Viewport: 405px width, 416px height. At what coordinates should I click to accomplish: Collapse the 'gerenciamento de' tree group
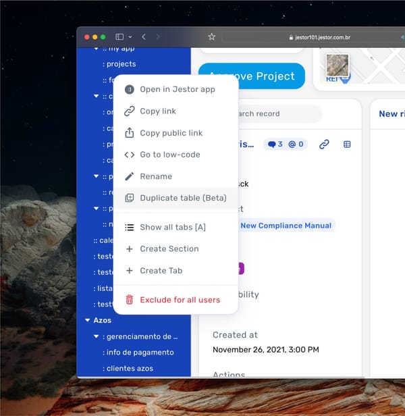tap(97, 336)
